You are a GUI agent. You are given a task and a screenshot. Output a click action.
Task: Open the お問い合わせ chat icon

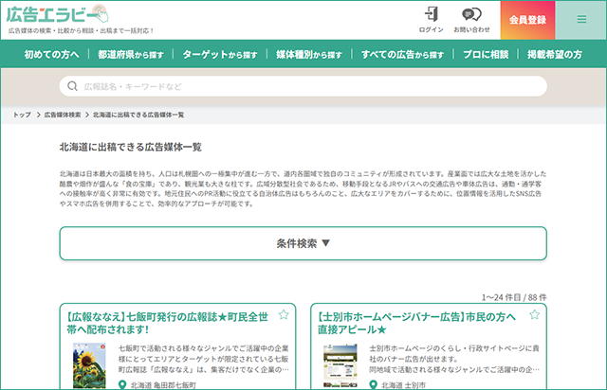(470, 14)
